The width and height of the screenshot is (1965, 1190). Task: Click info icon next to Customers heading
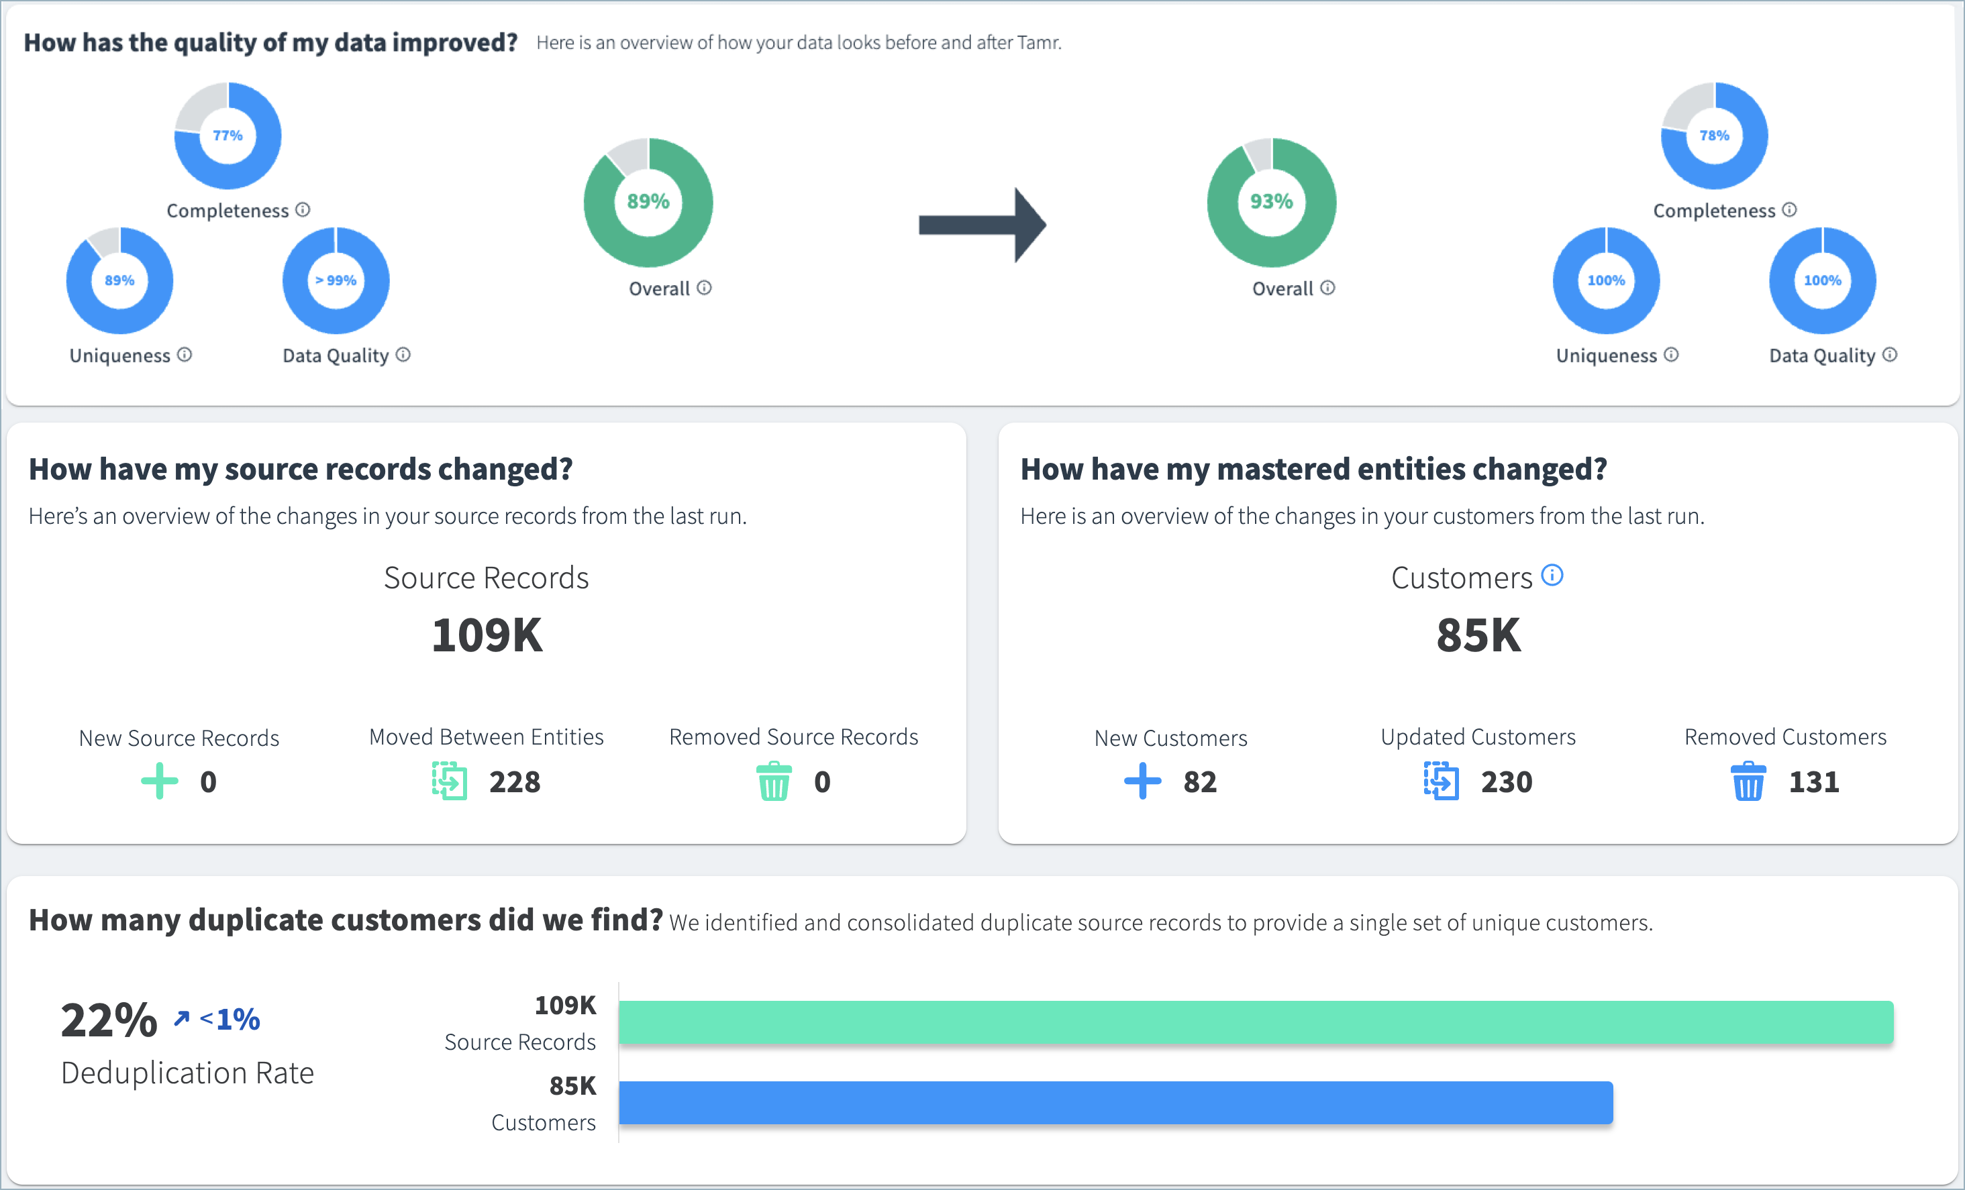point(1552,575)
